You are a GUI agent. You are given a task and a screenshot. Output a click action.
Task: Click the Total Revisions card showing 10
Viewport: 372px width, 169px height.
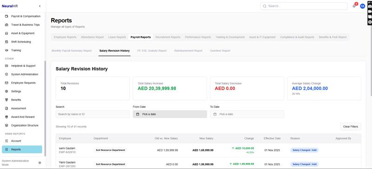(93, 88)
